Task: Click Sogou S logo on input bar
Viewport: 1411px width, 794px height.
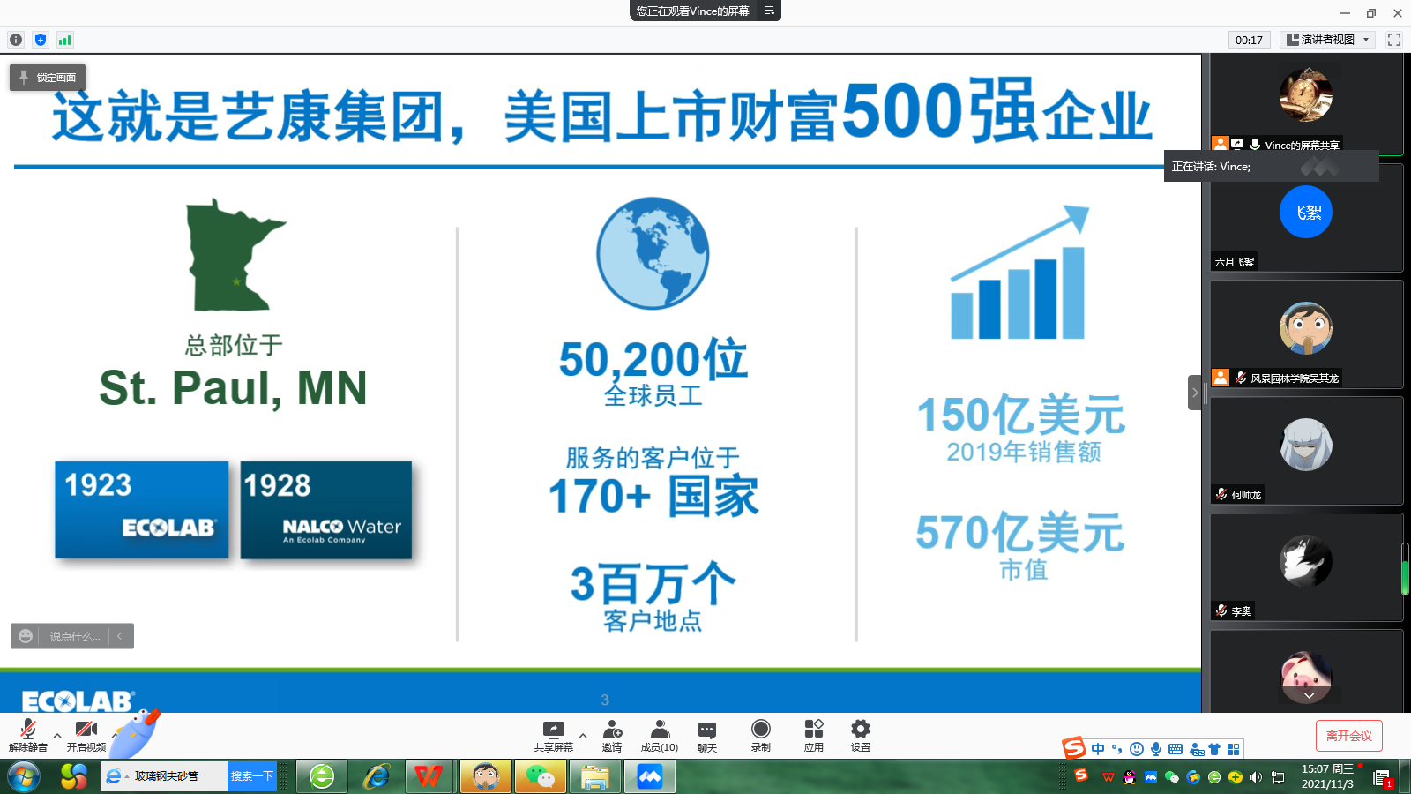Action: (x=1074, y=748)
